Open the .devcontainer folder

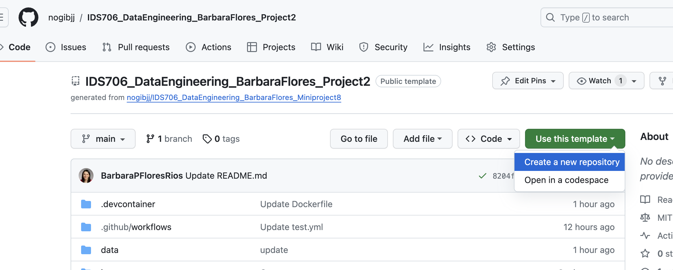pos(128,204)
